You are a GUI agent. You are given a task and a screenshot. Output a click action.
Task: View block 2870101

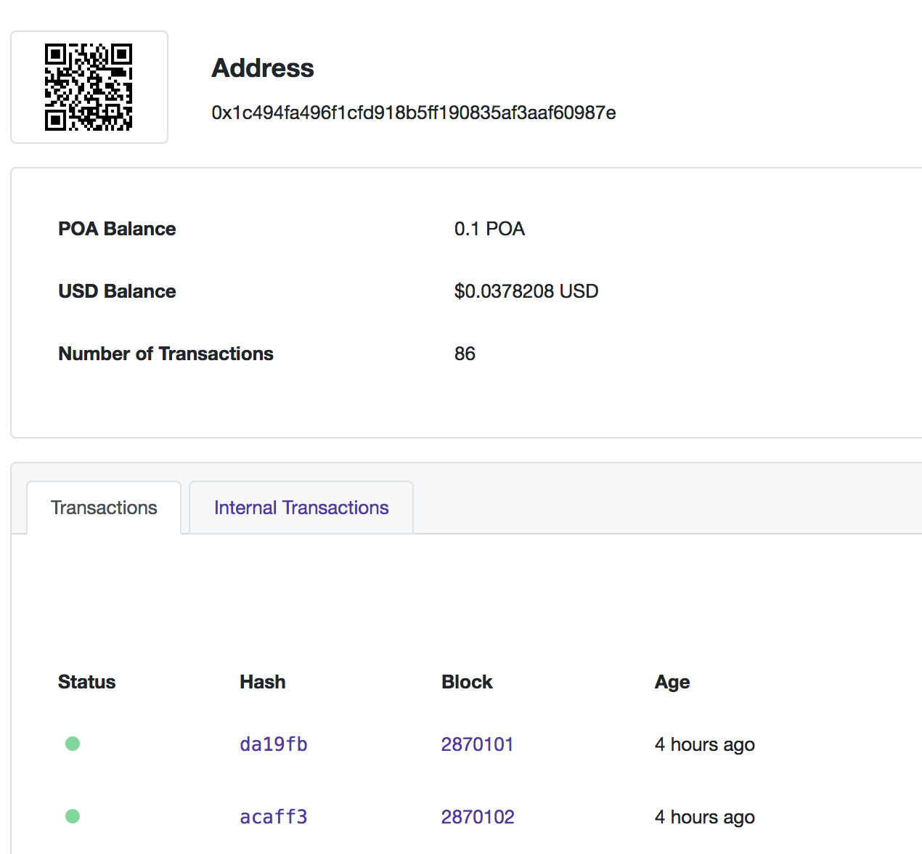477,744
